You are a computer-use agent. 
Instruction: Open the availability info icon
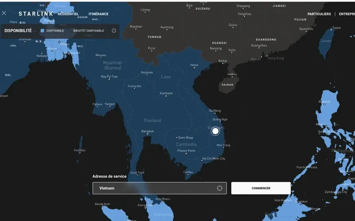click(114, 30)
